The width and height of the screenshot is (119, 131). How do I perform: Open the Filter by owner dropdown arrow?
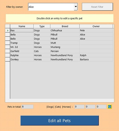point(76,7)
